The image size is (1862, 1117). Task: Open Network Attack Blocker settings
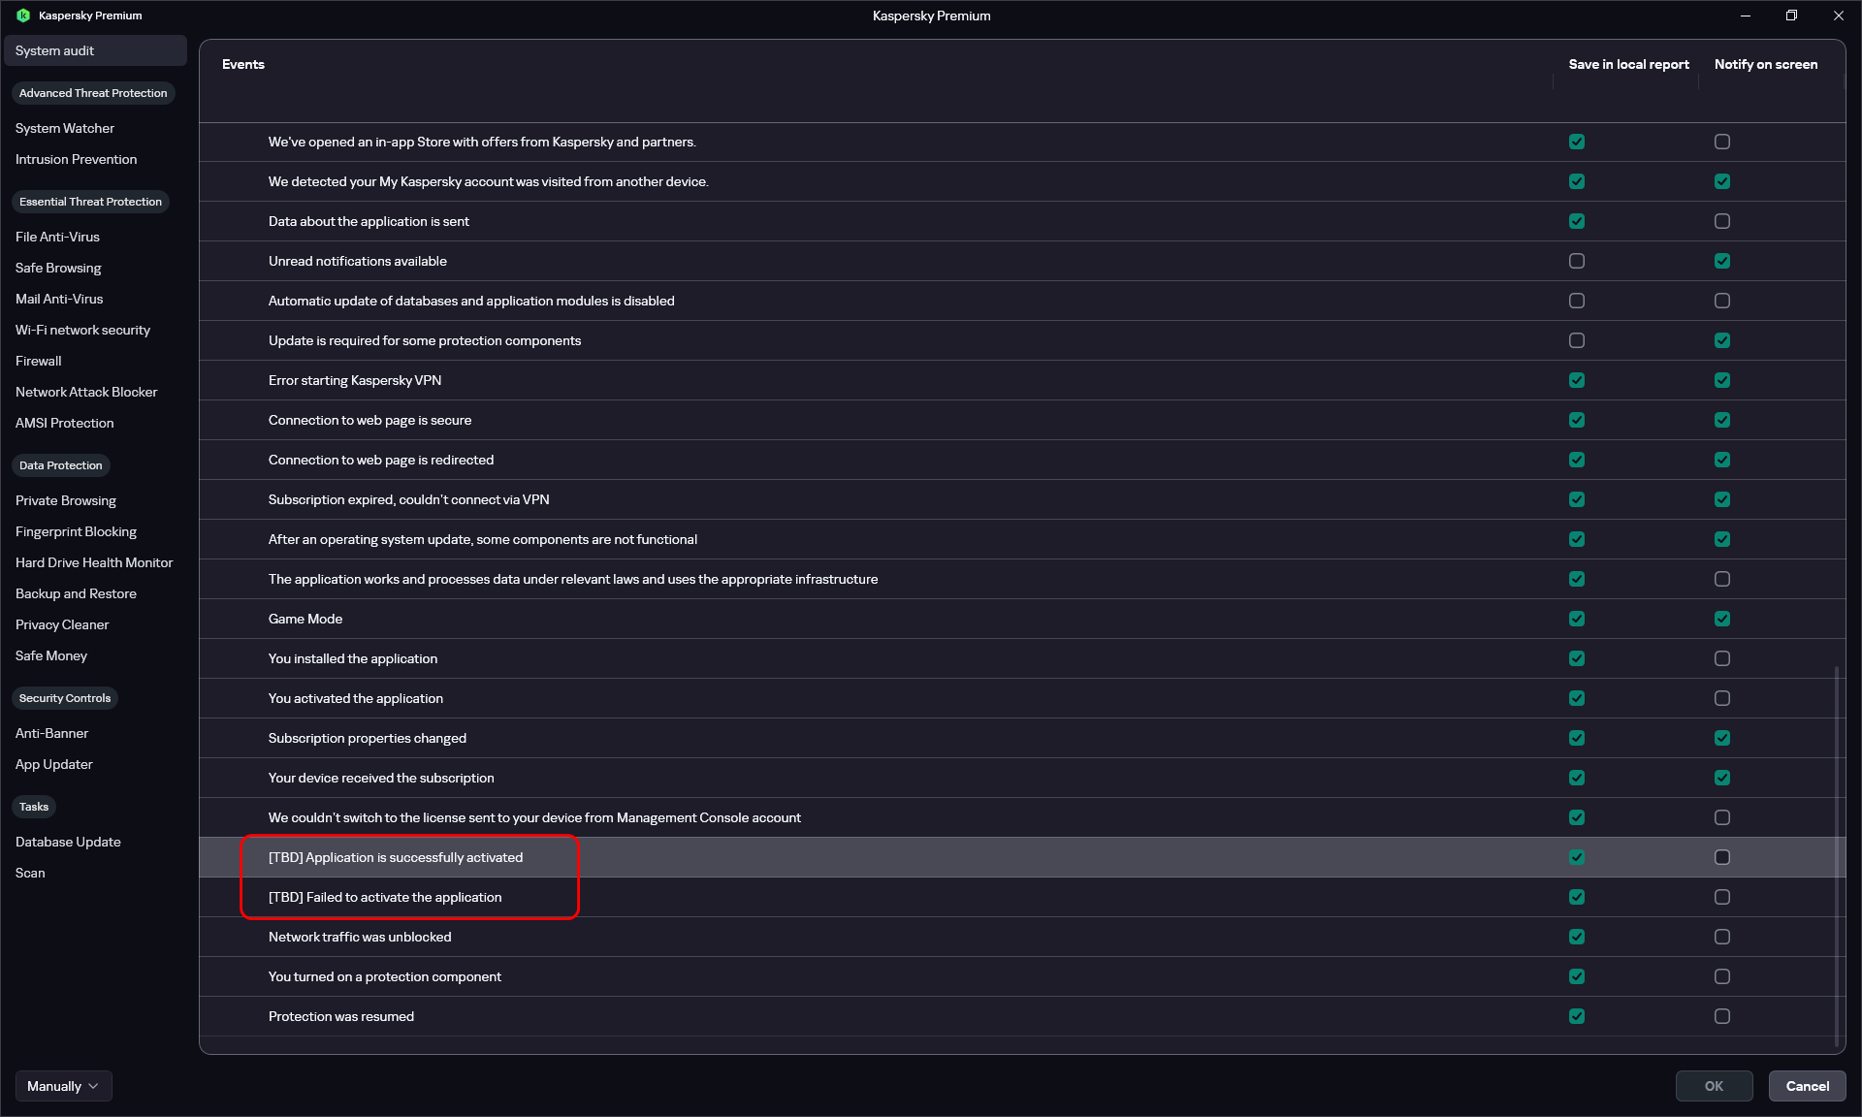pos(86,392)
